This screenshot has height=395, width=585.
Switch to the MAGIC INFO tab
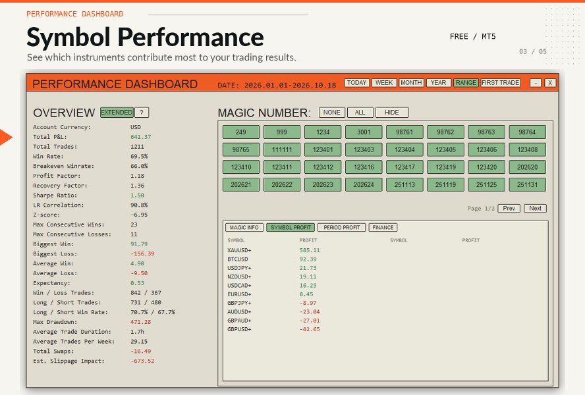244,228
